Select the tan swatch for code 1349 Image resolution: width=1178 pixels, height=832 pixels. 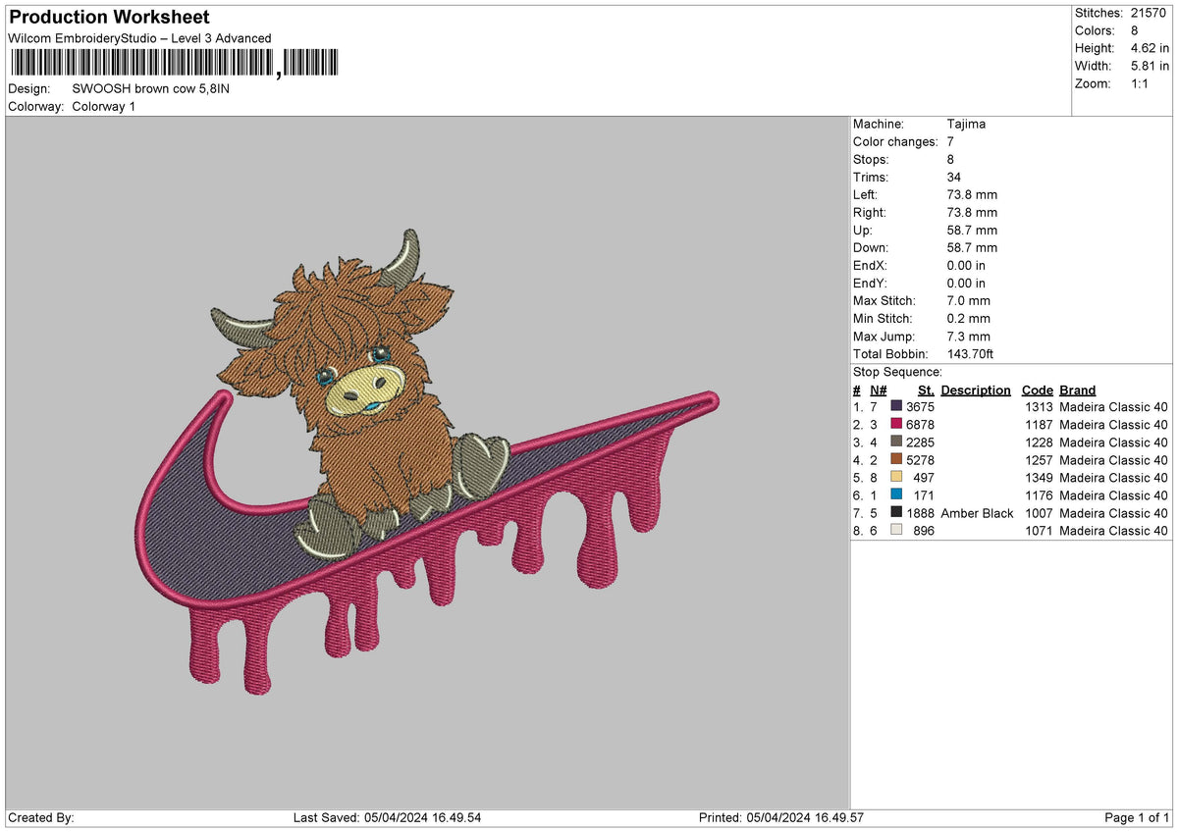point(896,478)
